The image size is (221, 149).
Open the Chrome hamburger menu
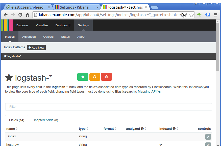click(215, 15)
